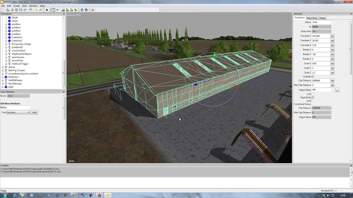Toggle the LOD checkbox
Screen dimensions: 353x198
(x=312, y=94)
